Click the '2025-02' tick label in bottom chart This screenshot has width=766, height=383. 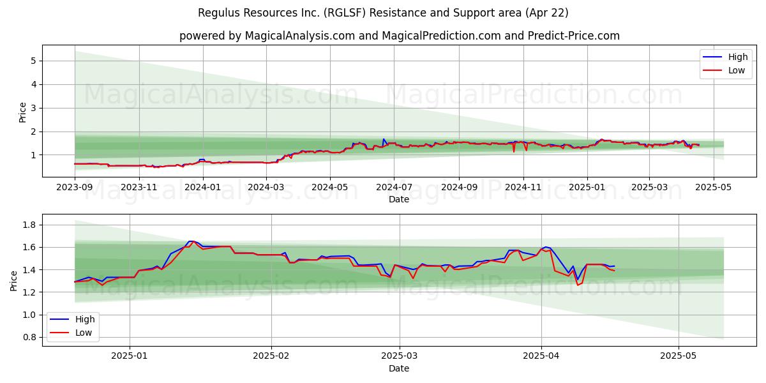[x=271, y=356]
